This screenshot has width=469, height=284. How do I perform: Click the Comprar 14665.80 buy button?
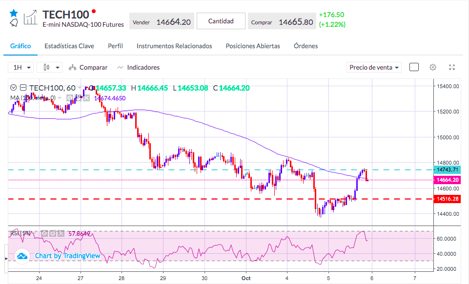coord(282,21)
